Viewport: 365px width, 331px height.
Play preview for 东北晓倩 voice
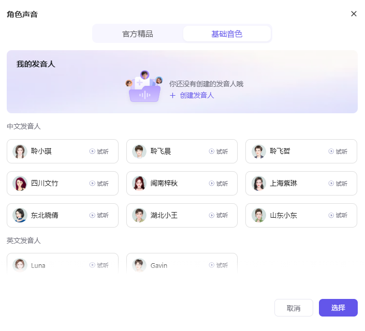click(x=99, y=215)
